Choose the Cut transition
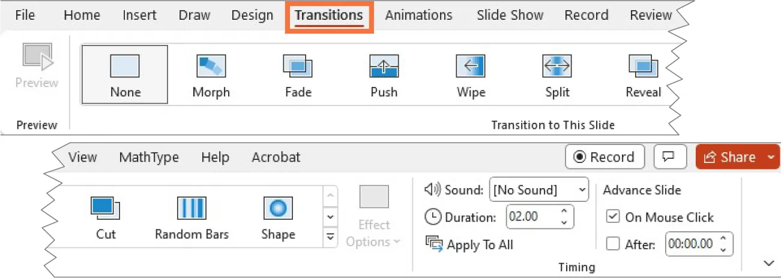The width and height of the screenshot is (781, 278). tap(106, 218)
